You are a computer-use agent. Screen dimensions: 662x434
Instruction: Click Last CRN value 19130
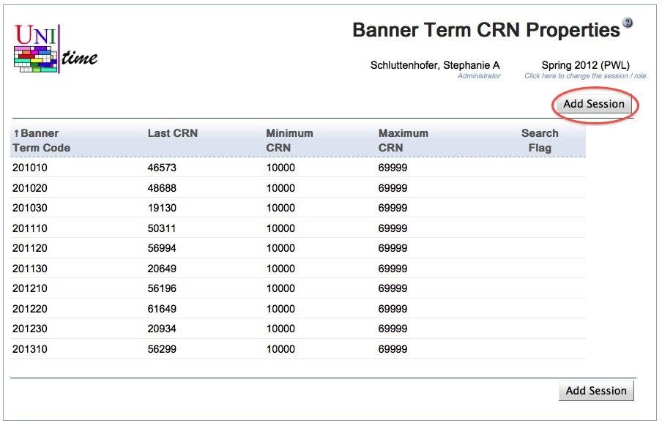click(x=162, y=208)
